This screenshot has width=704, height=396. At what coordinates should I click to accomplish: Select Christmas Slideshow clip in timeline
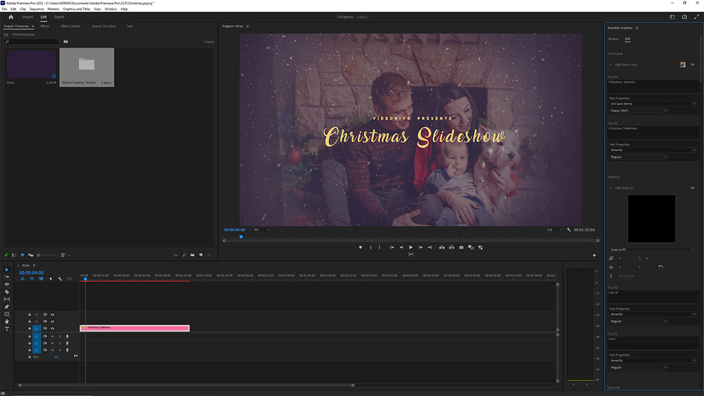(x=134, y=328)
